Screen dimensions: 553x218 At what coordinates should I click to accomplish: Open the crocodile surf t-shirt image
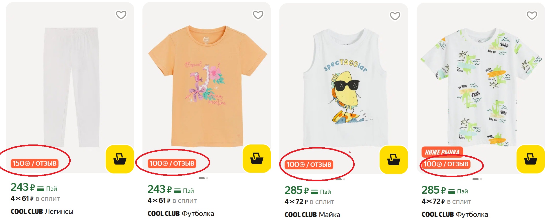(481, 87)
